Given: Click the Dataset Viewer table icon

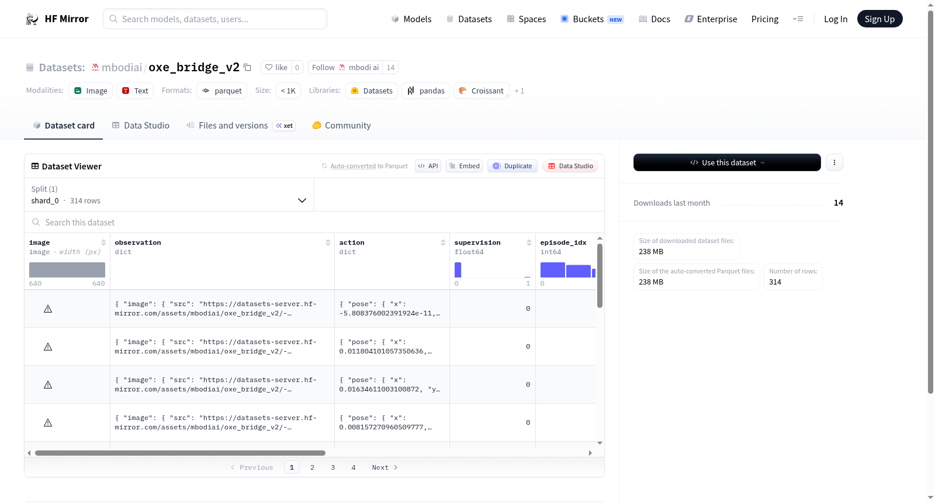Looking at the screenshot, I should click(x=35, y=166).
